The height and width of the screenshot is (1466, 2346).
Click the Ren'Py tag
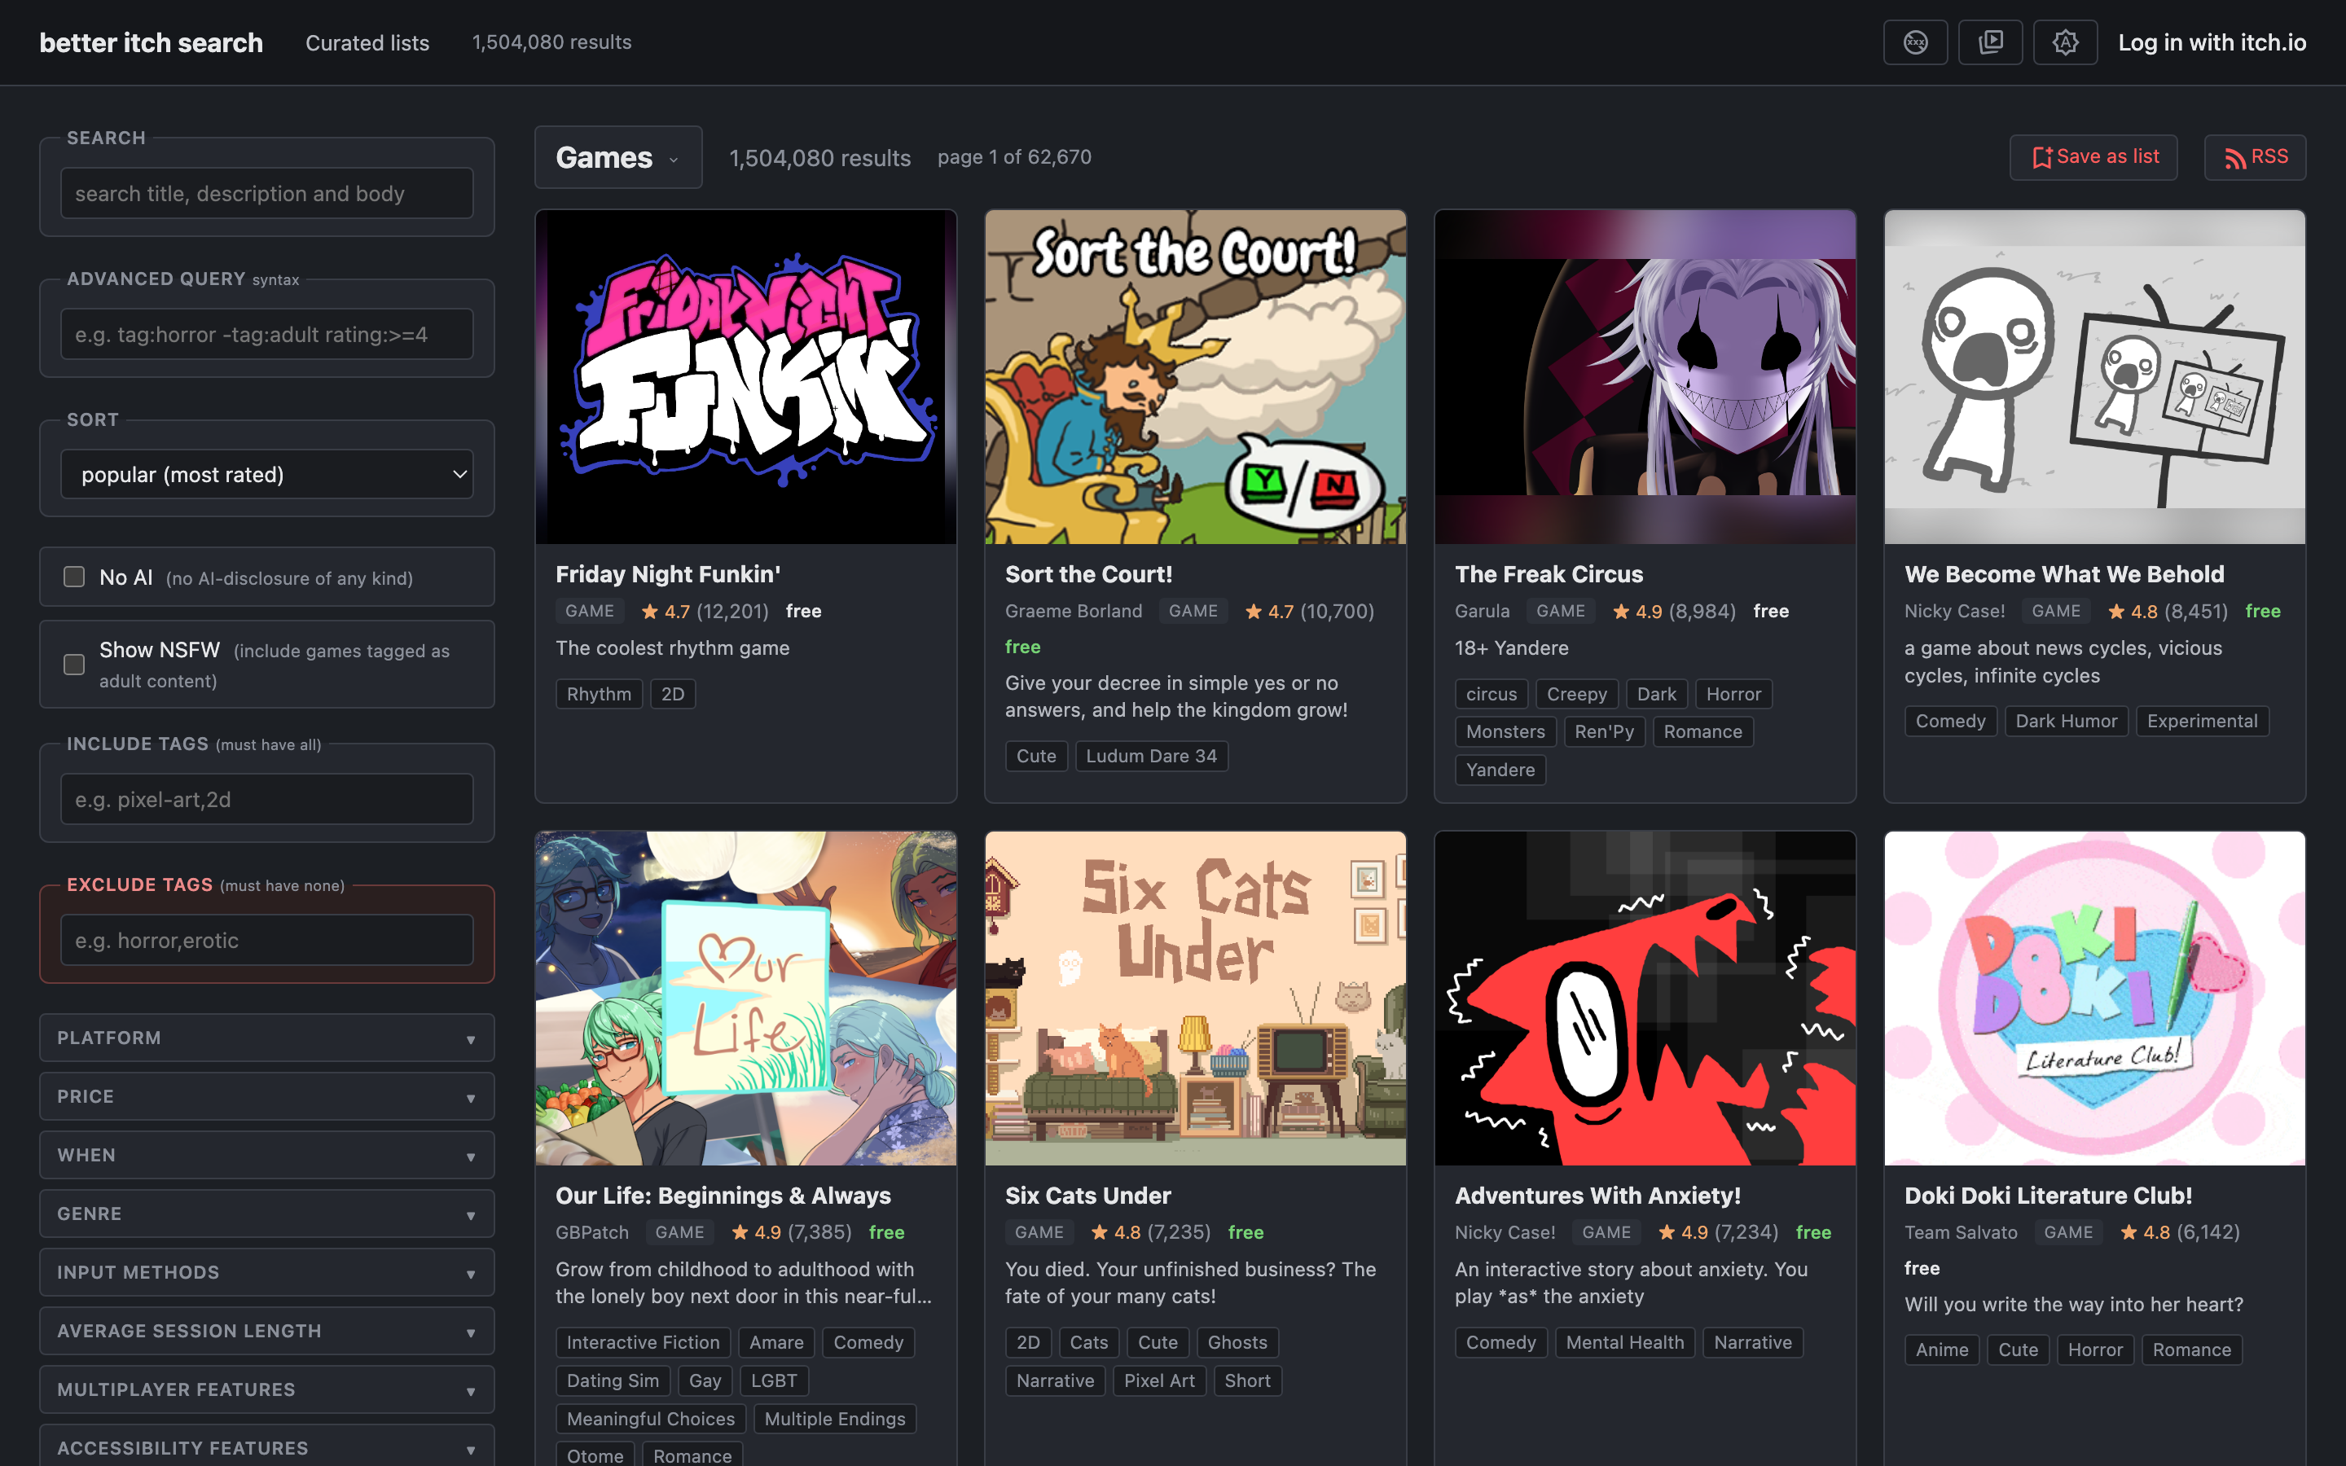1605,732
